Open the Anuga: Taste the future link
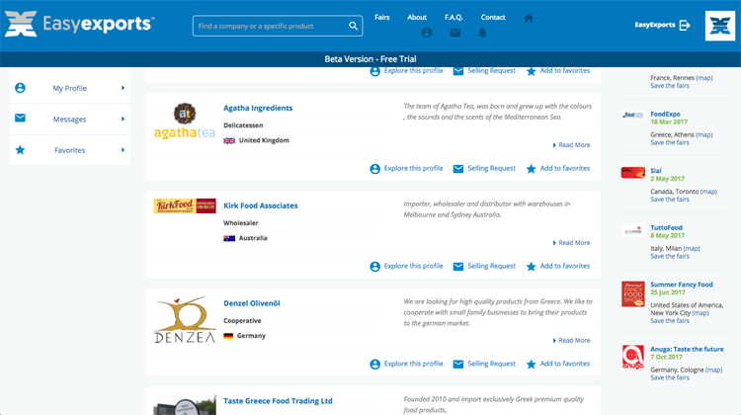Viewport: 741px width, 415px height. pos(687,350)
